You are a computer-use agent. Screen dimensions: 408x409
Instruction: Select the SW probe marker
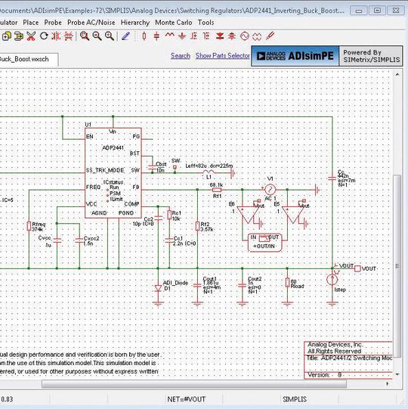(175, 167)
